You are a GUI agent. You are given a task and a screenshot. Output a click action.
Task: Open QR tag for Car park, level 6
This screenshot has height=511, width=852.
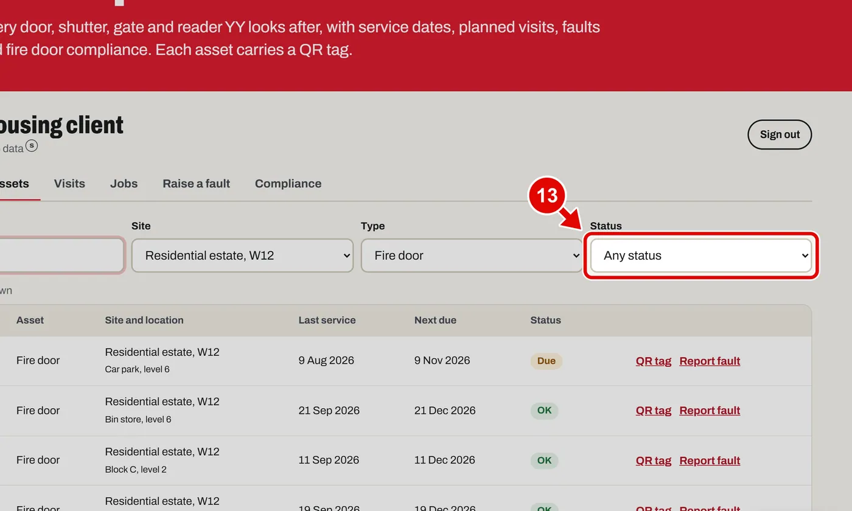[x=654, y=361]
